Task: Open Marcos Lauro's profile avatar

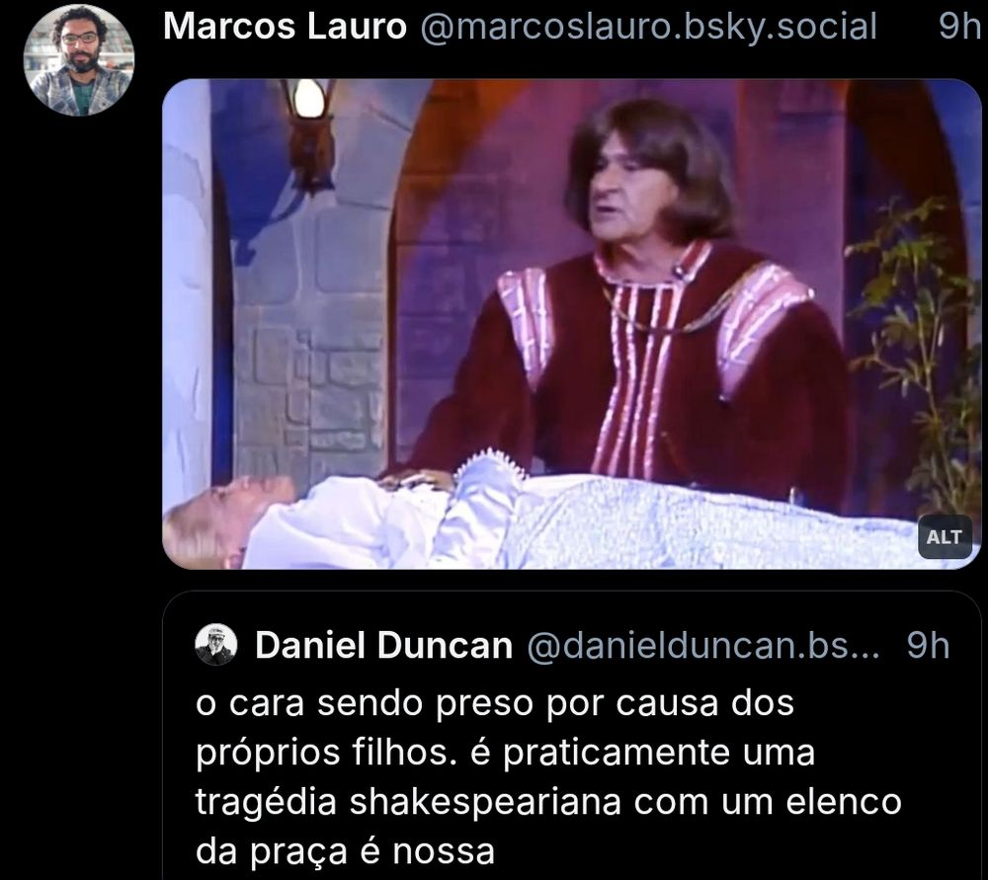Action: (79, 61)
